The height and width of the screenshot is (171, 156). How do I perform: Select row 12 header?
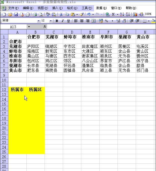tap(4, 90)
